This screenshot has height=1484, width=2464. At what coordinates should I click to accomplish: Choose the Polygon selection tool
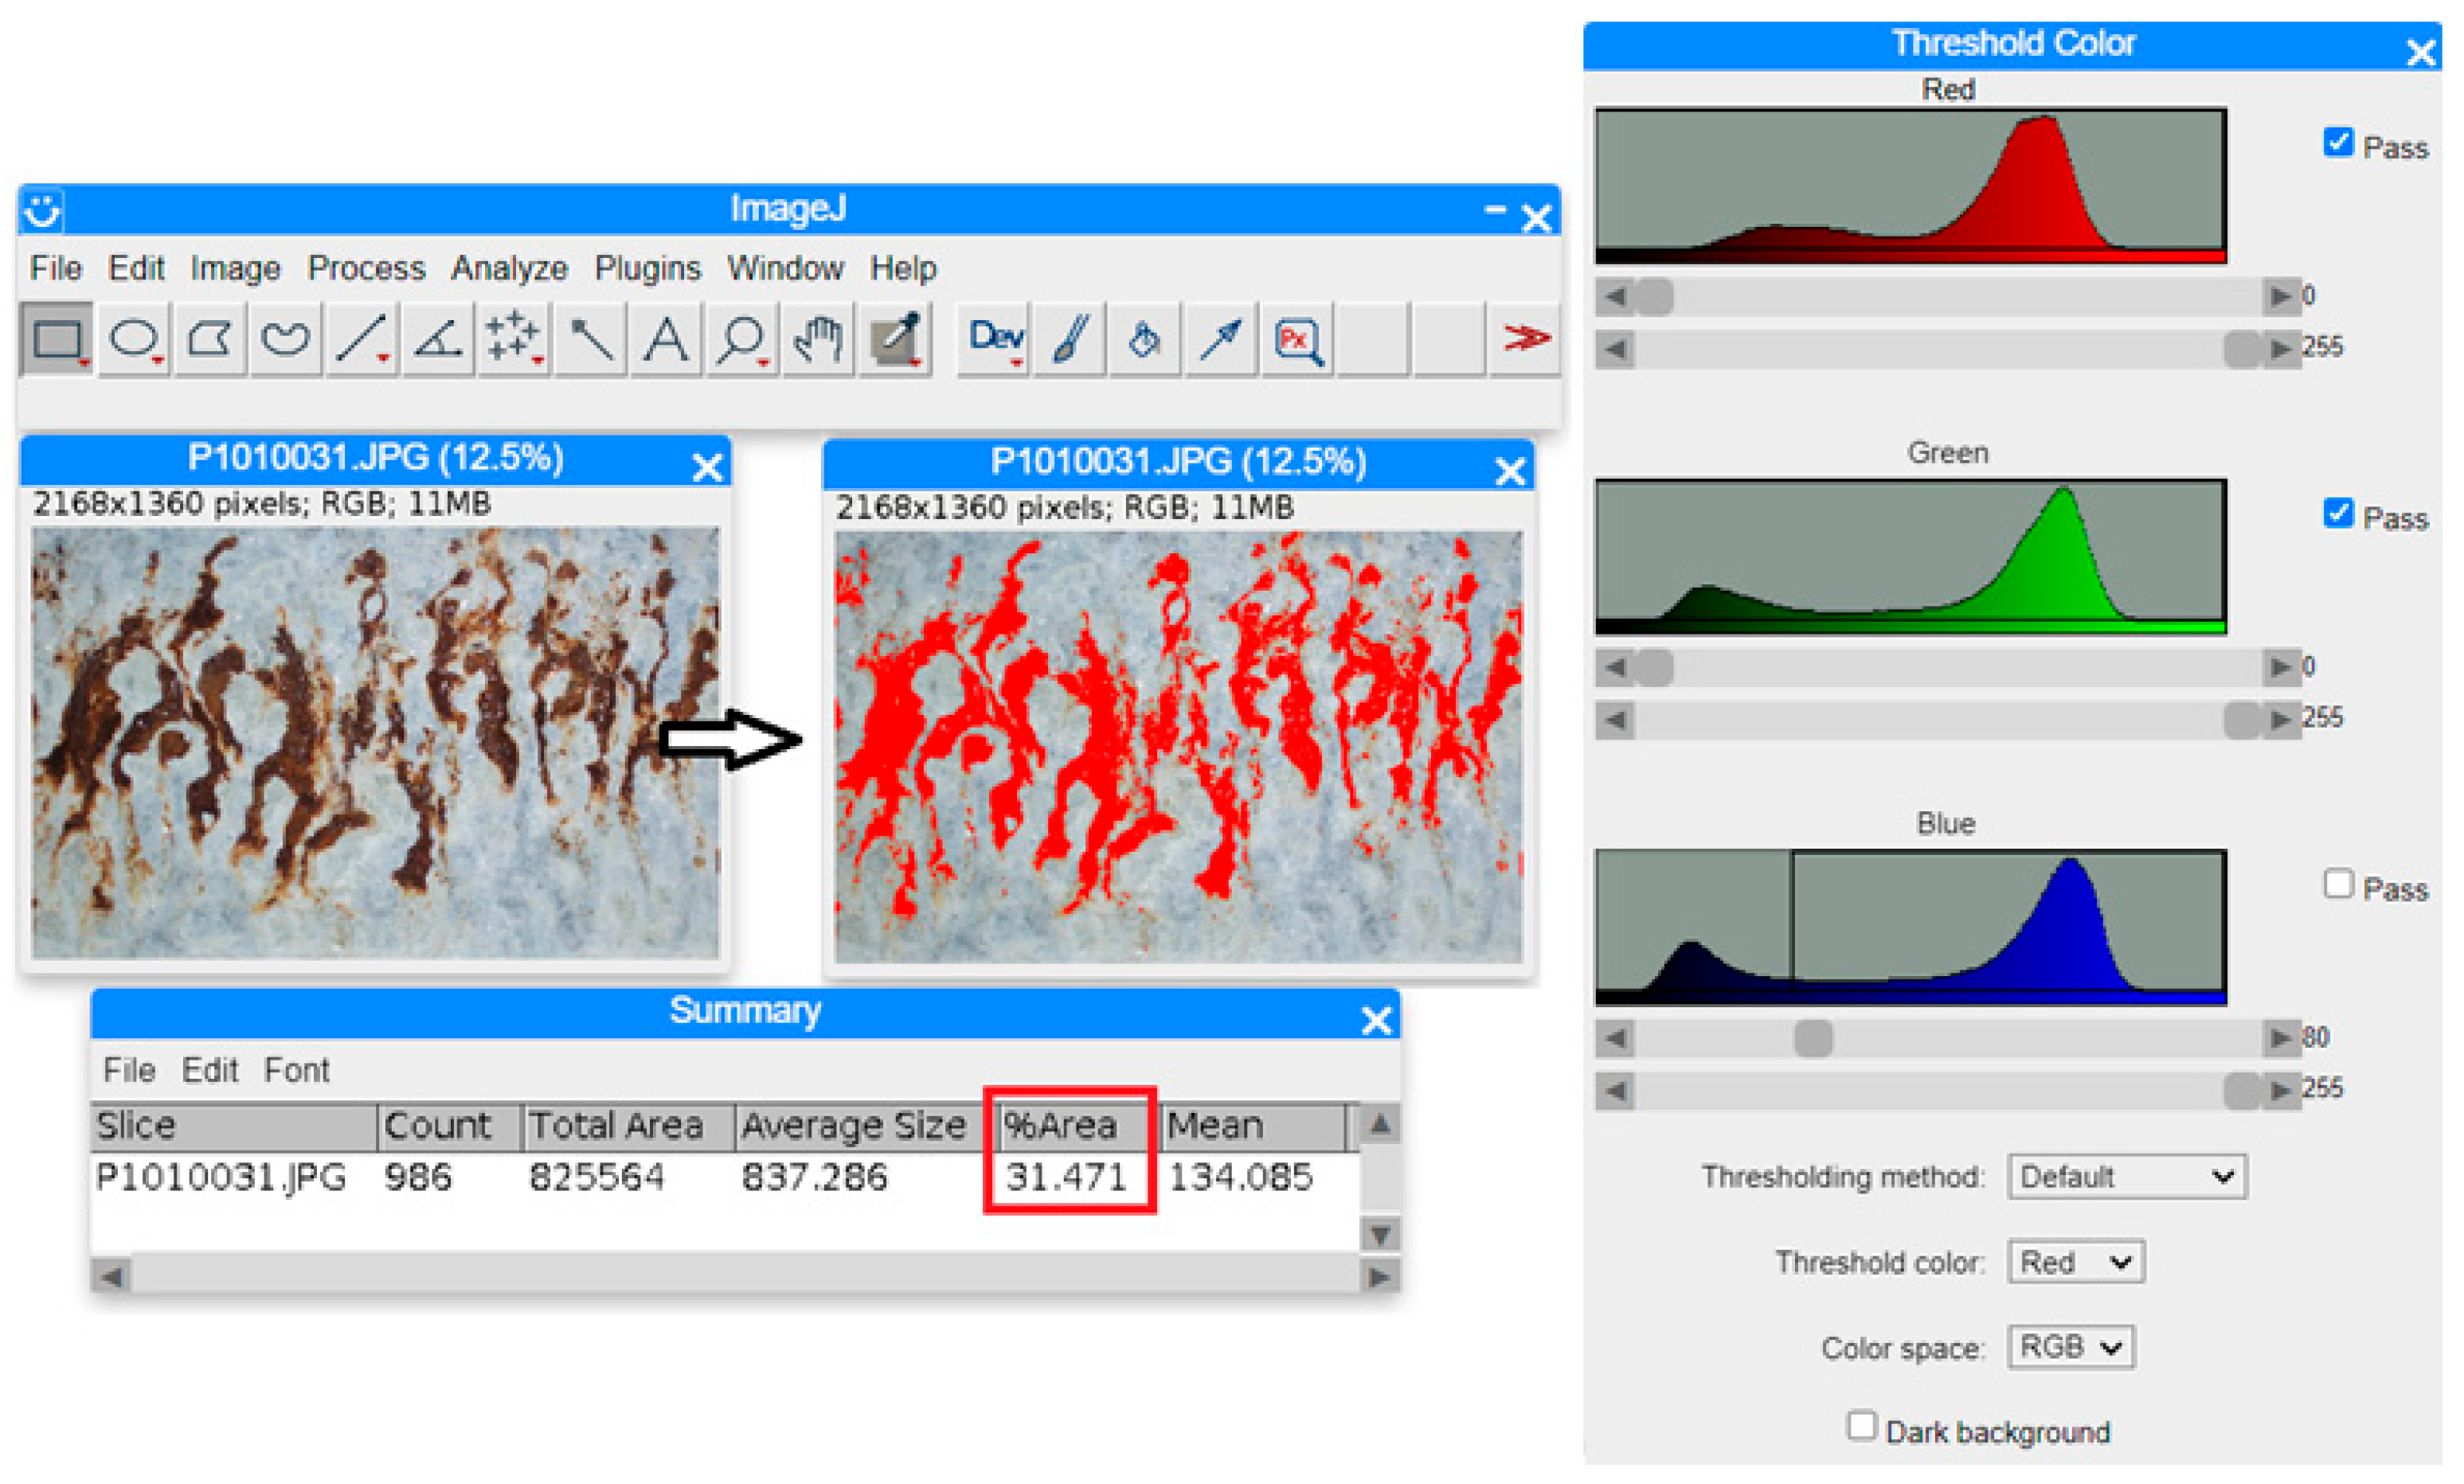pos(209,339)
